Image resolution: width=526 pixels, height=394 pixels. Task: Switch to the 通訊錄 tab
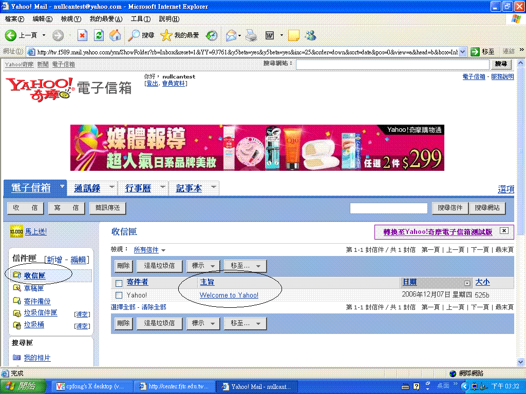click(x=87, y=189)
